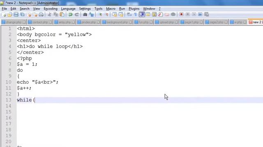Open the Function List panel icon
This screenshot has height=147, width=263.
pyautogui.click(x=161, y=15)
